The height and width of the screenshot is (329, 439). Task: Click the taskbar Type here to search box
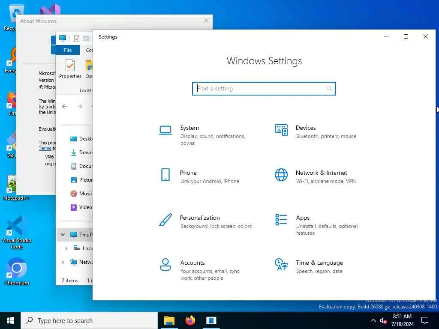(x=89, y=320)
